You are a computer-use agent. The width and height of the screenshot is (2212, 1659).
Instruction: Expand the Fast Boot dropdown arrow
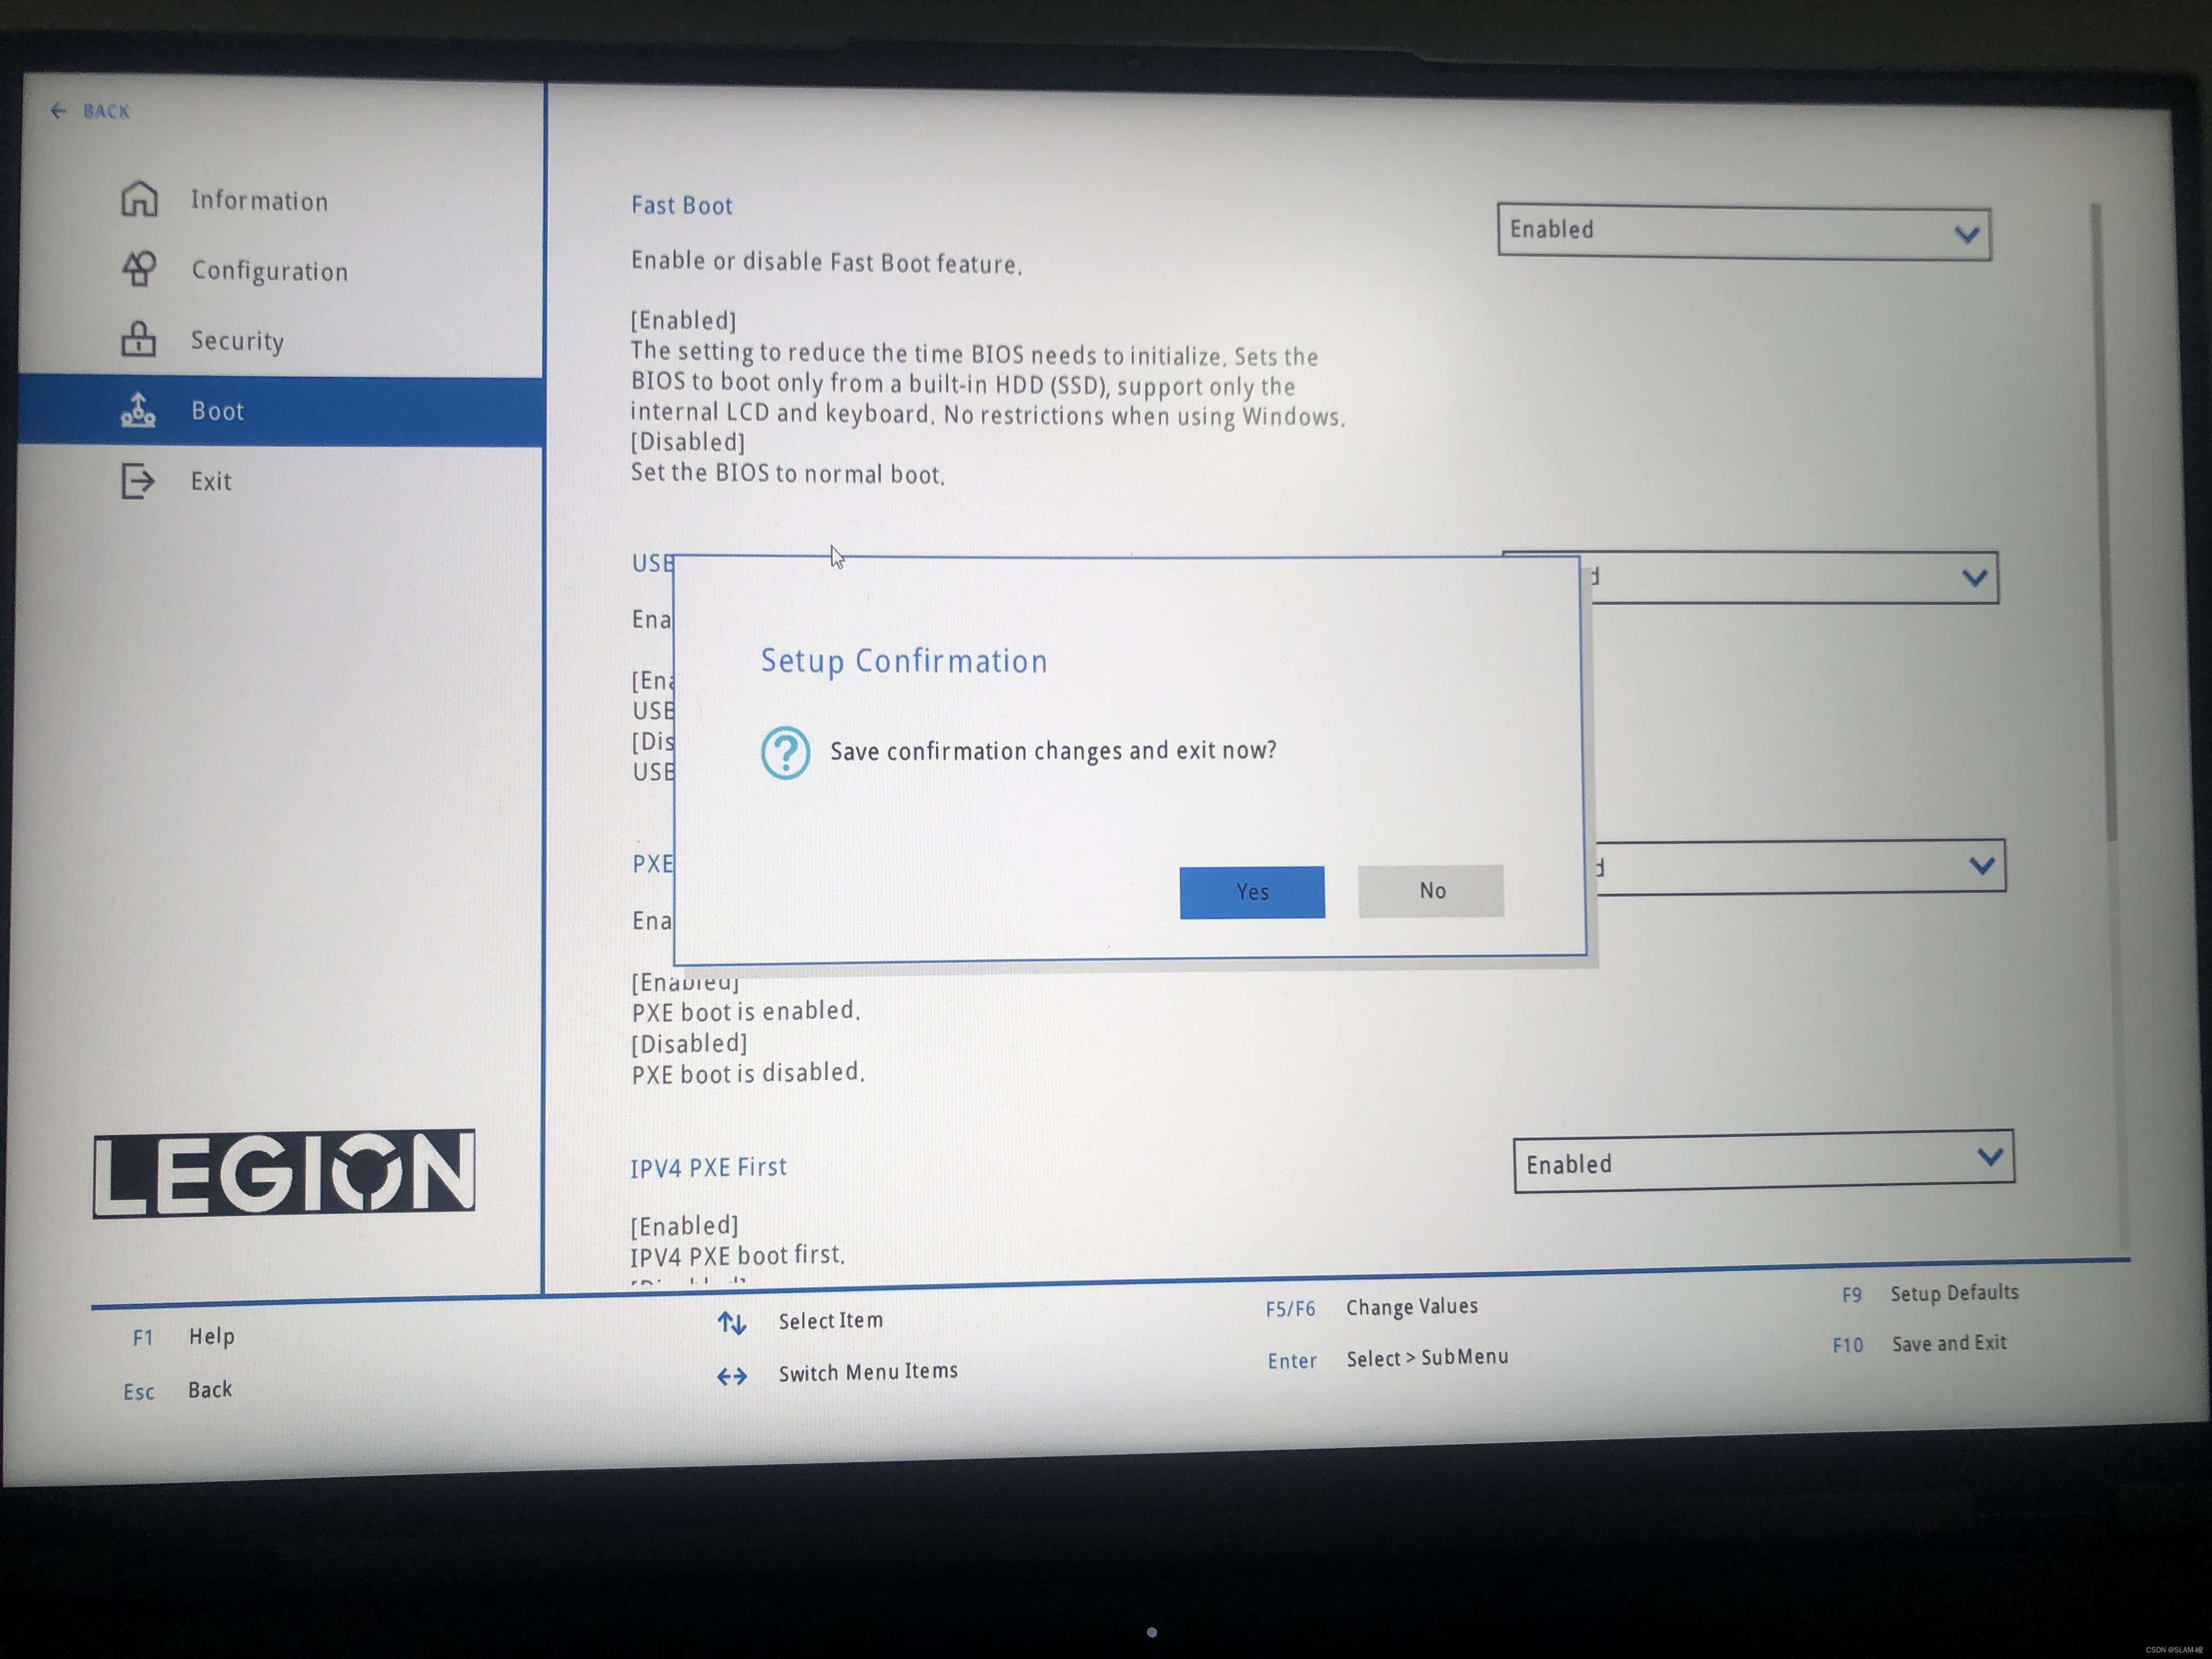click(1966, 235)
